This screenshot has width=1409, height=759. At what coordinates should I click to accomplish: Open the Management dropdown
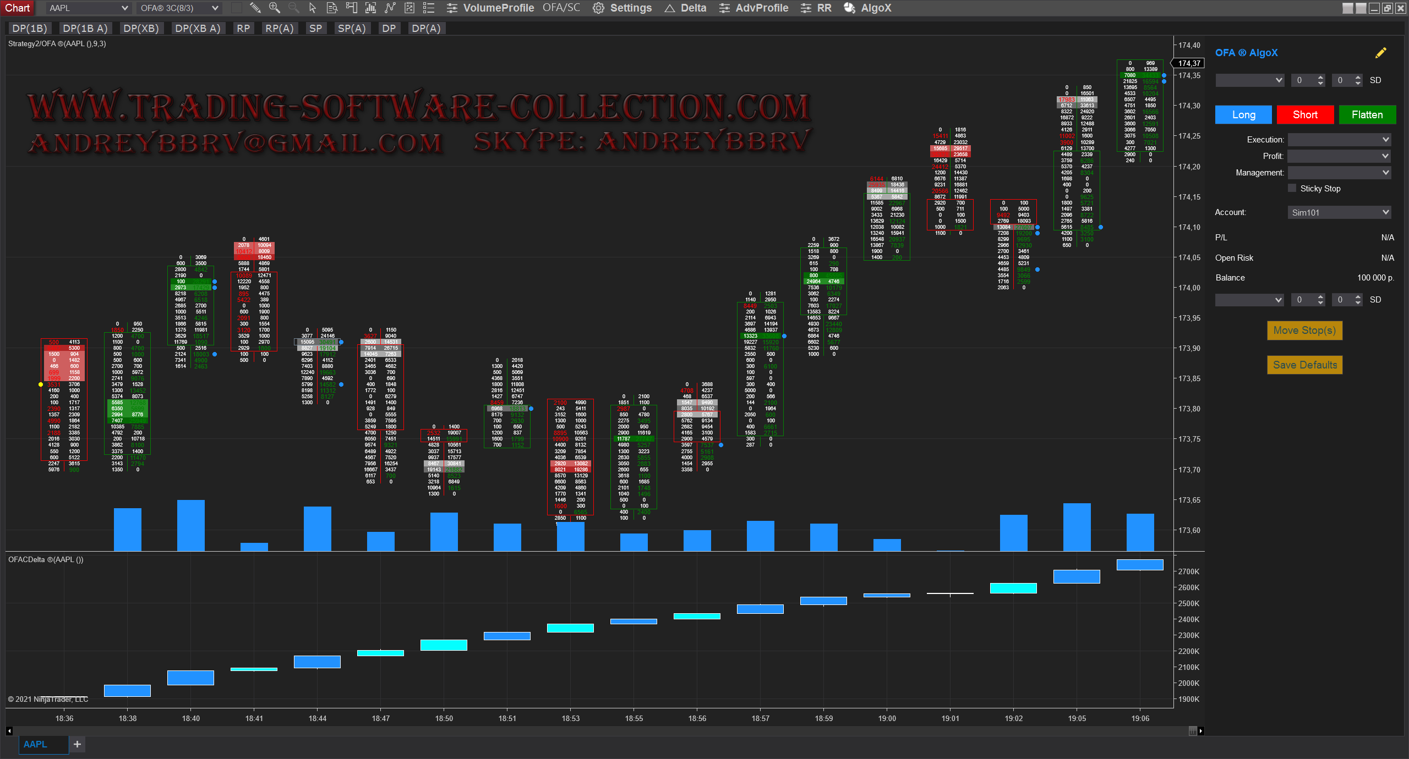pos(1339,173)
